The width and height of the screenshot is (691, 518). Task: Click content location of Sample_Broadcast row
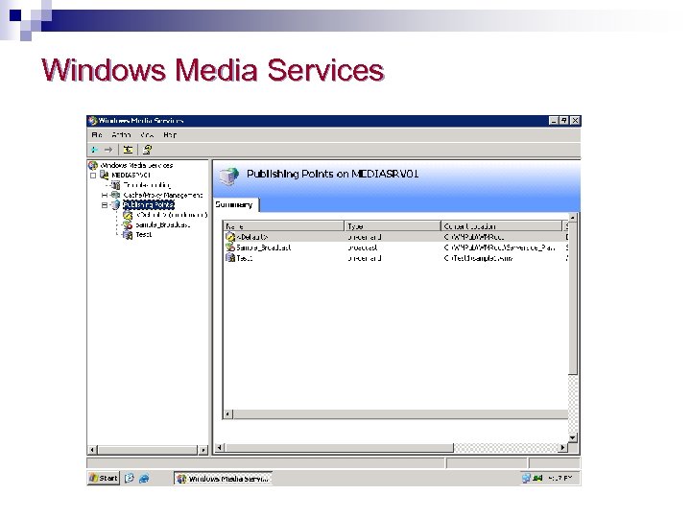point(499,247)
